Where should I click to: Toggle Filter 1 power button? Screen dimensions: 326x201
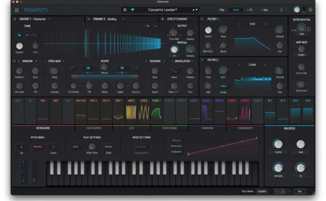coord(202,19)
